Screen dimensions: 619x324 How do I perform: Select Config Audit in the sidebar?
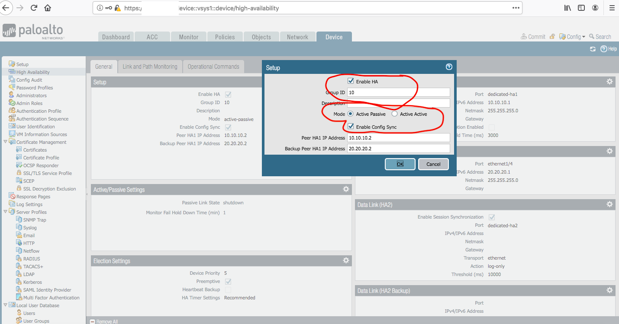click(29, 80)
